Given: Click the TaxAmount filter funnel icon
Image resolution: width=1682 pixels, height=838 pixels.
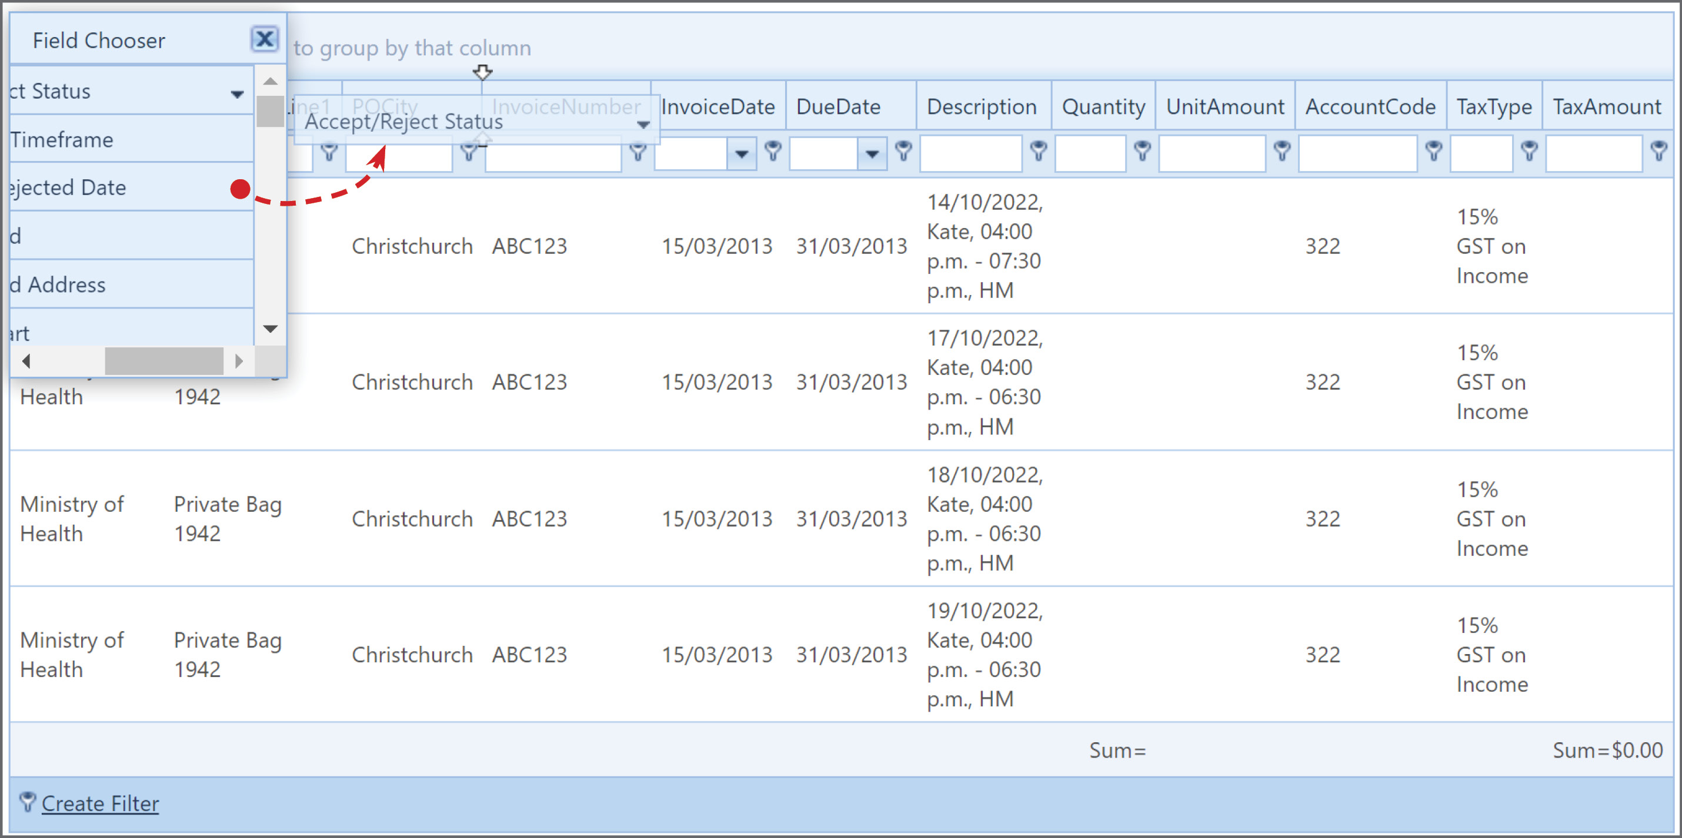Looking at the screenshot, I should point(1658,152).
